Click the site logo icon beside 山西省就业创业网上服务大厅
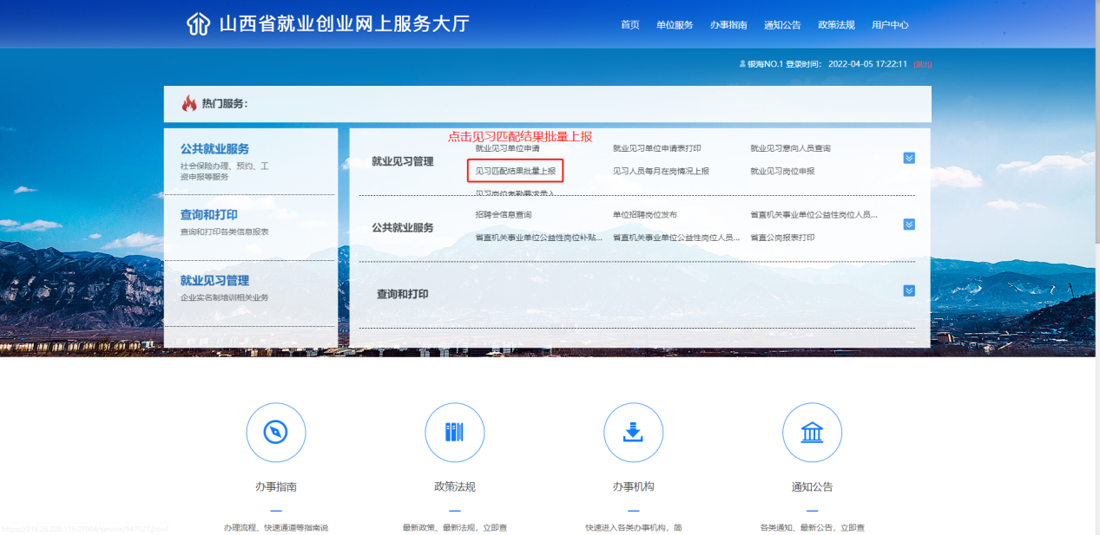 [x=198, y=23]
